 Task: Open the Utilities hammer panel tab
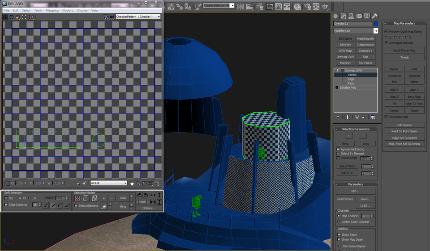(x=374, y=16)
